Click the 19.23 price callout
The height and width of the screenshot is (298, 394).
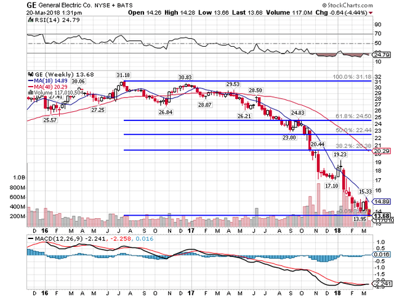coord(340,154)
